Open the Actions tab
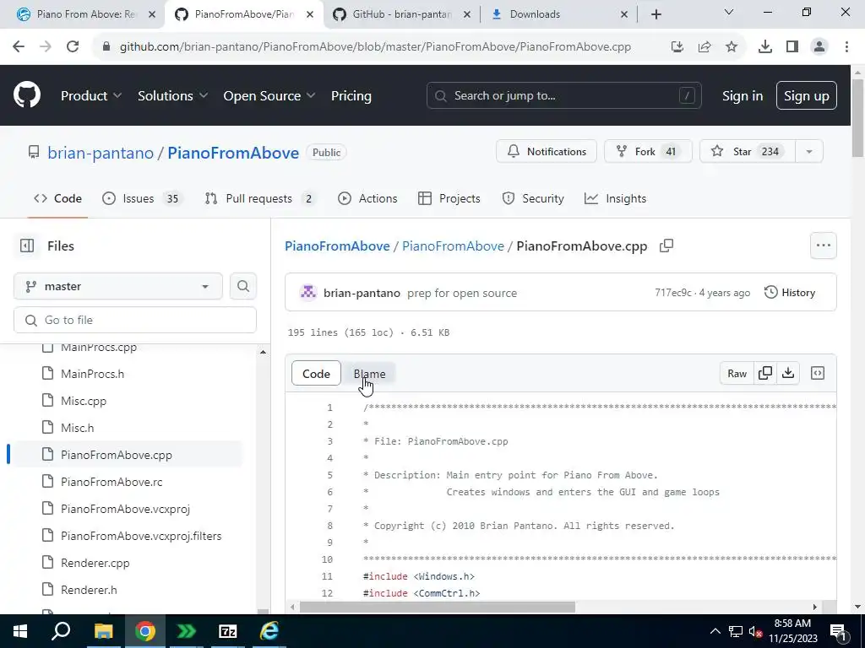Viewport: 865px width, 648px height. 367,198
